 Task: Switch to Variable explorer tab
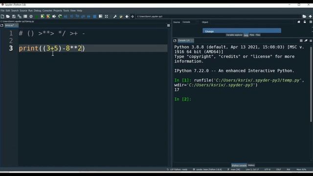[x=234, y=35]
